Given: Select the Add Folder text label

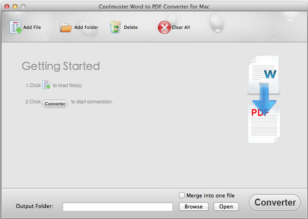Looking at the screenshot, I should [x=86, y=27].
